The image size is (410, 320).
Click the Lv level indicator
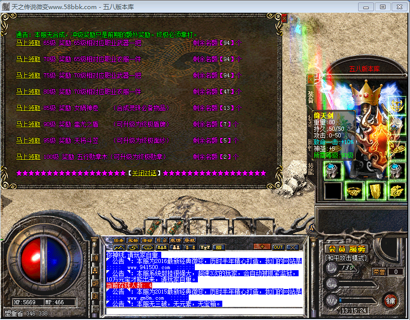click(x=332, y=268)
